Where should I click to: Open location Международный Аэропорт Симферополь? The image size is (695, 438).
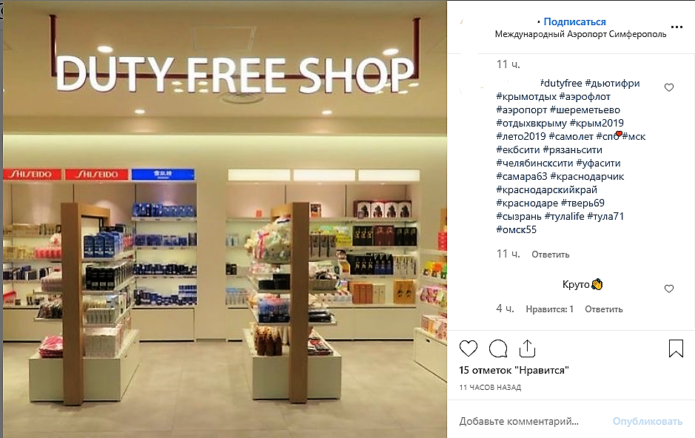click(x=580, y=34)
